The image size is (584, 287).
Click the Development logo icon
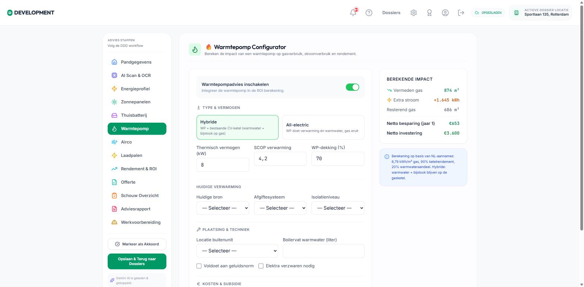pyautogui.click(x=10, y=13)
